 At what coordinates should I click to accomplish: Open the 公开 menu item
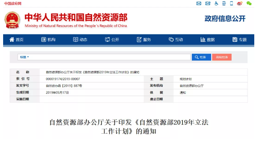pyautogui.click(x=112, y=39)
